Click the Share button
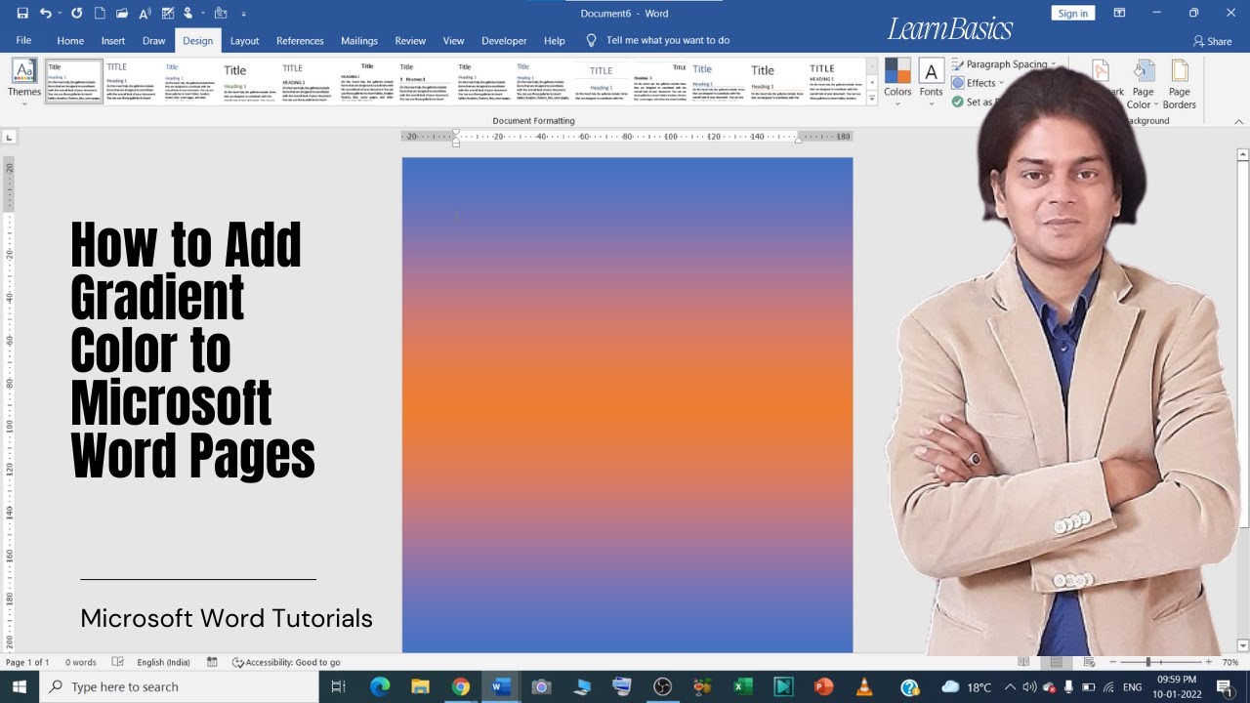 click(1212, 41)
